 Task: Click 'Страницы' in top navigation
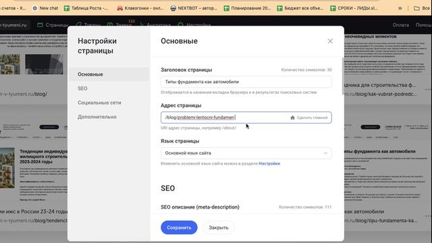[x=53, y=25]
